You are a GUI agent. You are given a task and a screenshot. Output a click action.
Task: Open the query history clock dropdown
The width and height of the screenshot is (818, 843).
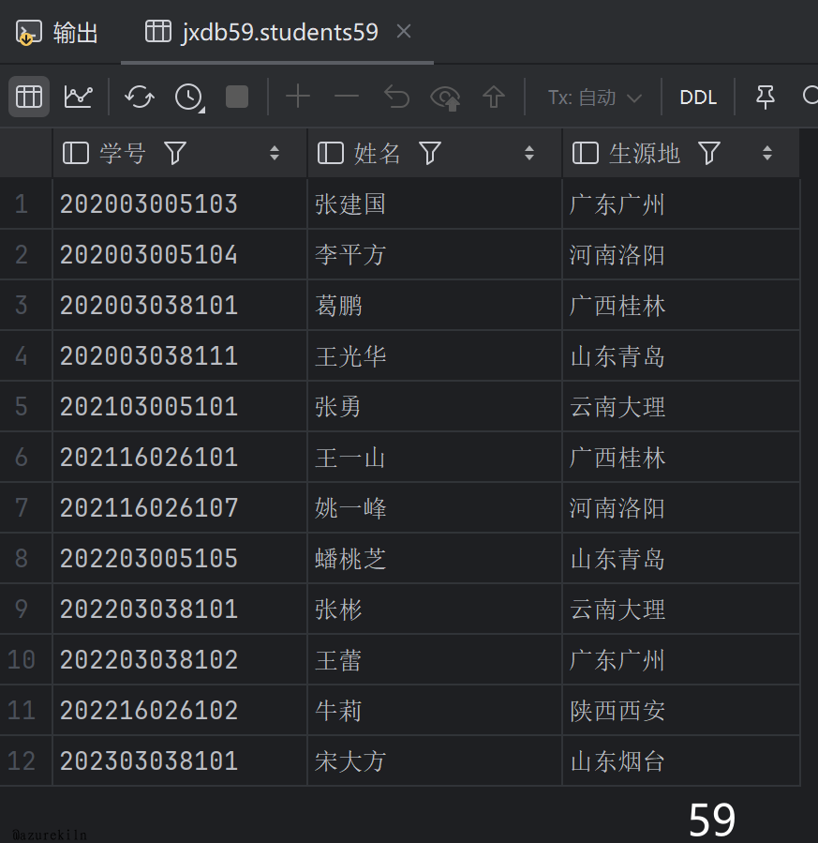189,97
